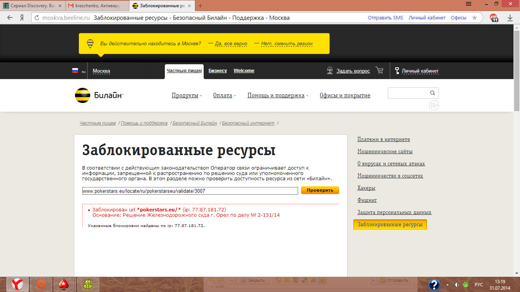Viewport: 520px width, 292px height.
Task: Confirm region with Да, все верно
Action: (231, 44)
